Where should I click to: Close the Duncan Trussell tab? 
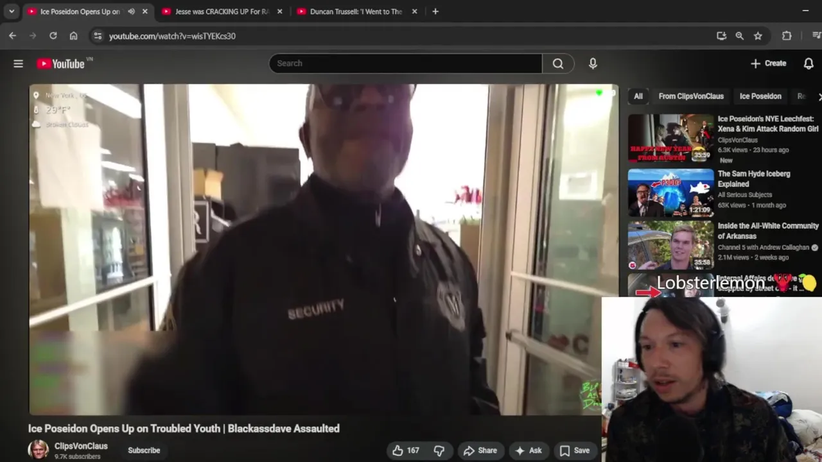click(x=414, y=12)
